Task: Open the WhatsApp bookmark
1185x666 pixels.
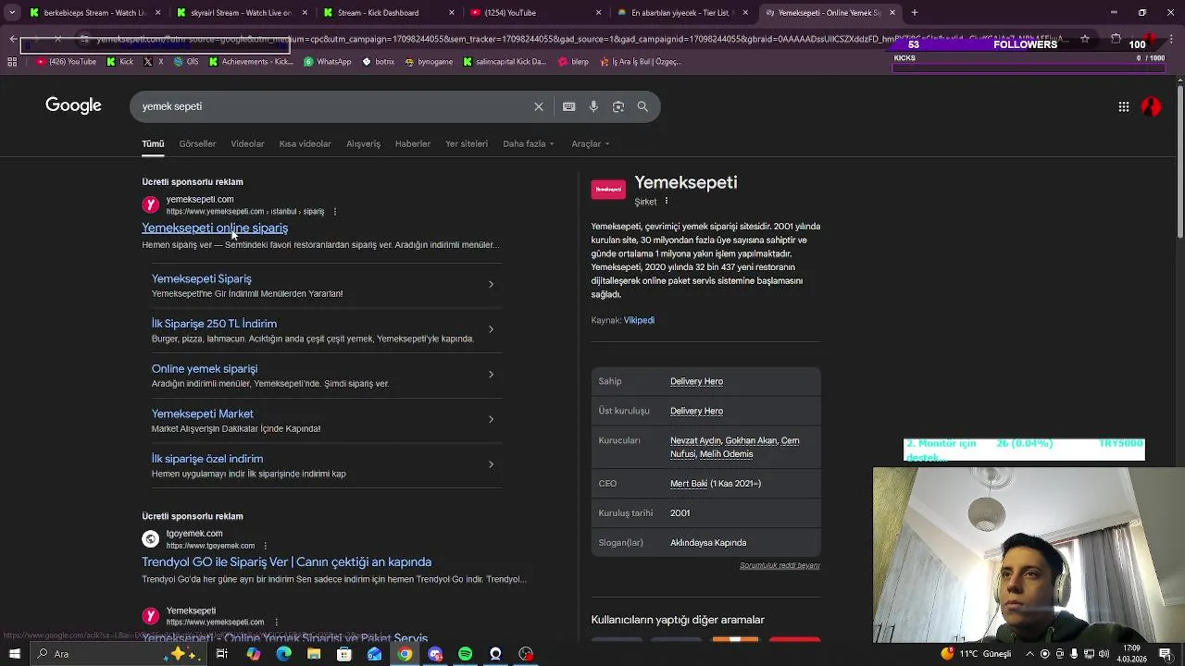Action: 328,62
